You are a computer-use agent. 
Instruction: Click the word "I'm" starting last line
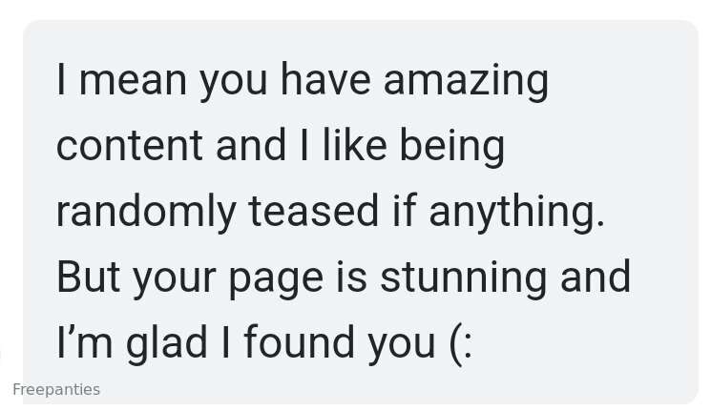(x=84, y=342)
